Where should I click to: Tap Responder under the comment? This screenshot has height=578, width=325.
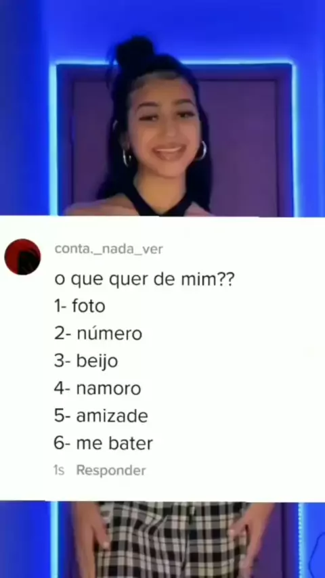point(111,470)
